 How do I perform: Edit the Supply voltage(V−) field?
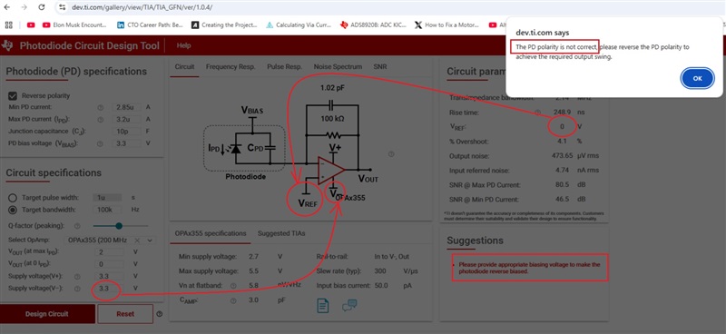[x=109, y=288]
